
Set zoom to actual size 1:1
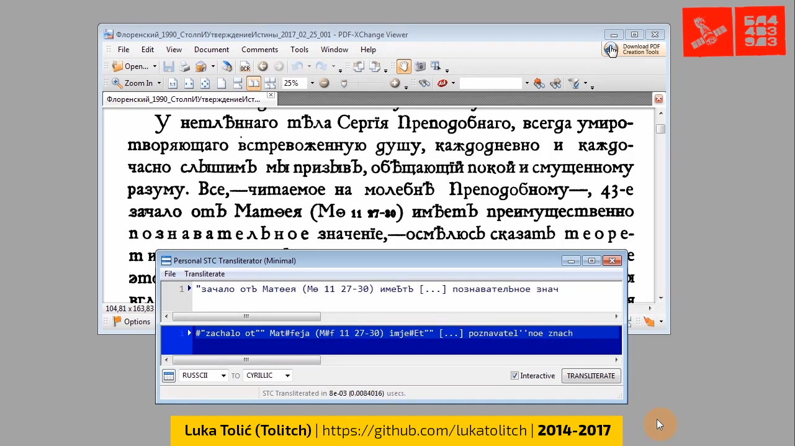(x=173, y=83)
